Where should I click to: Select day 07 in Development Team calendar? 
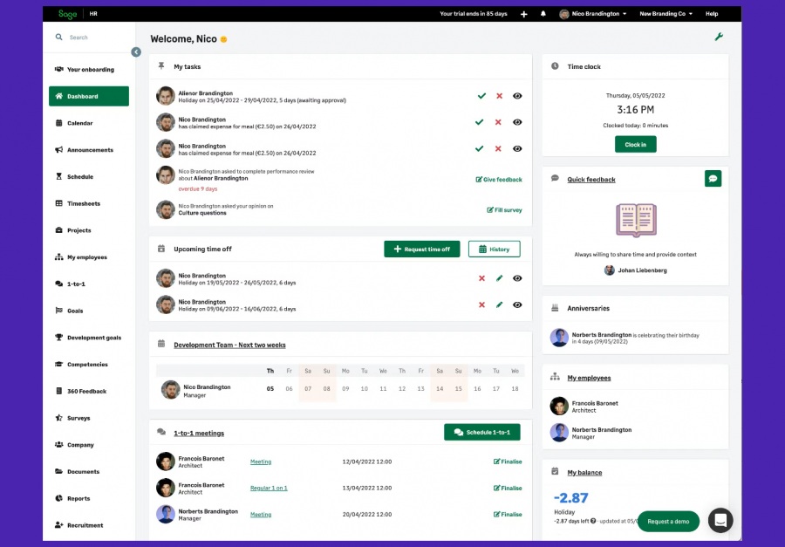click(308, 389)
